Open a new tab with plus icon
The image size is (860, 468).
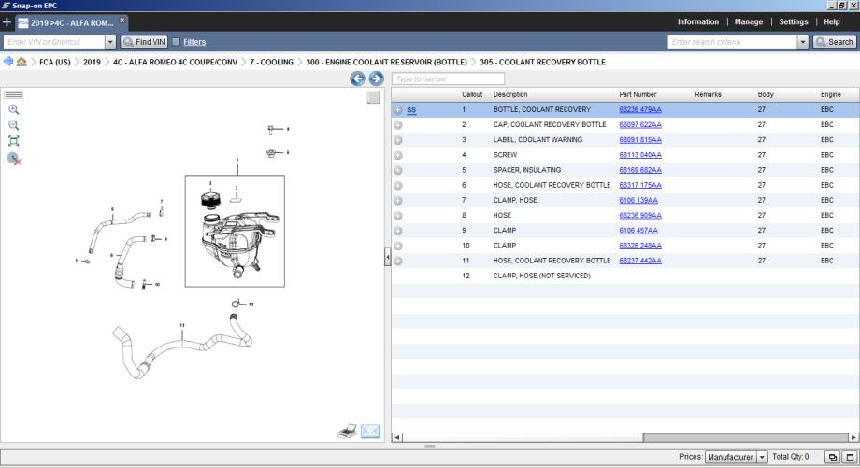[7, 21]
